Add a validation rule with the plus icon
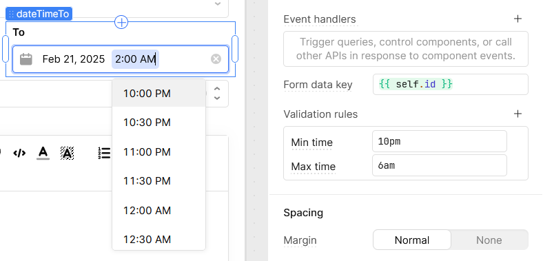The image size is (543, 261). coord(518,114)
